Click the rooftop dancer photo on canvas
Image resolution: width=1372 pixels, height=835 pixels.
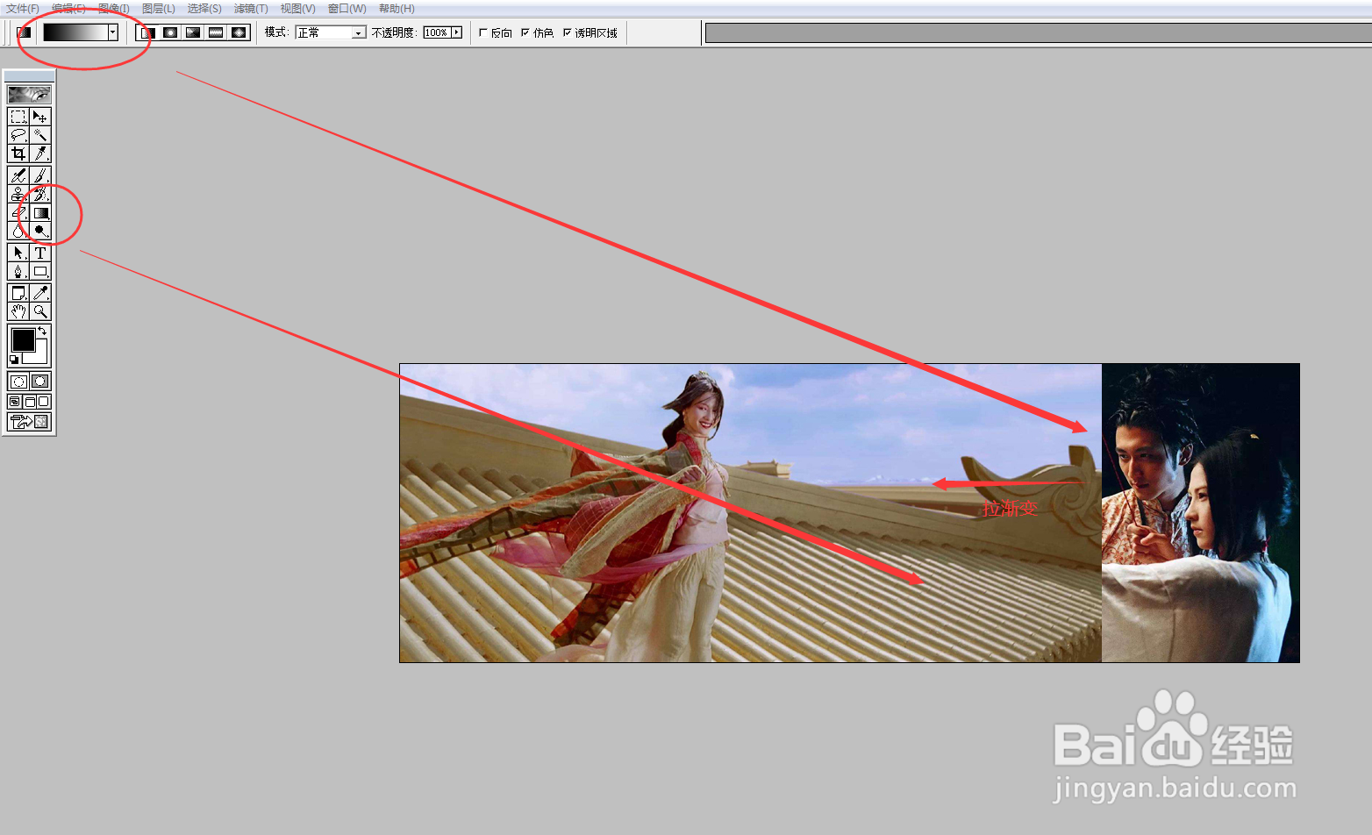(x=751, y=513)
